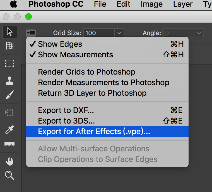Viewport: 212px width, 192px height.
Task: Open the Apple menu
Action: tap(13, 4)
